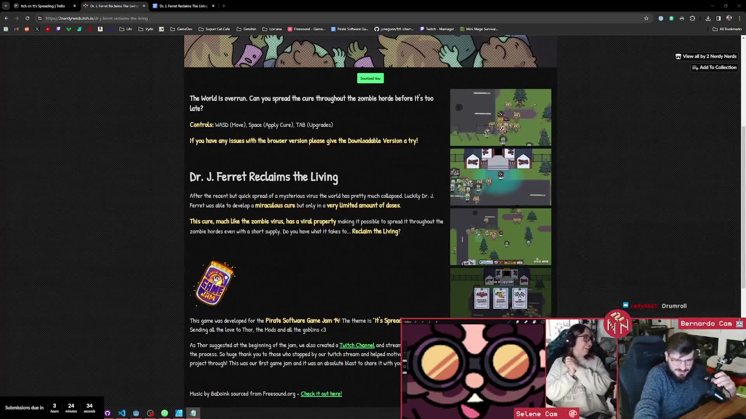Open the Life bookmarks folder

click(x=125, y=29)
